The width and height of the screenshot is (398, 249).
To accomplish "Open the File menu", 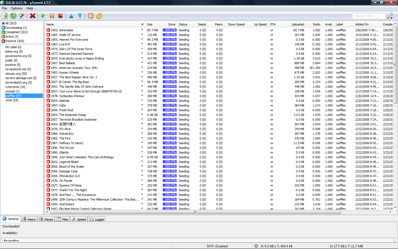I will [x=4, y=8].
